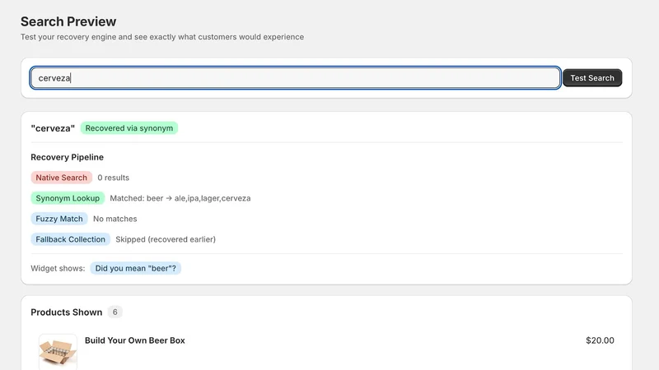Screen dimensions: 659x370
Task: Focus the search query input field
Action: tap(295, 78)
